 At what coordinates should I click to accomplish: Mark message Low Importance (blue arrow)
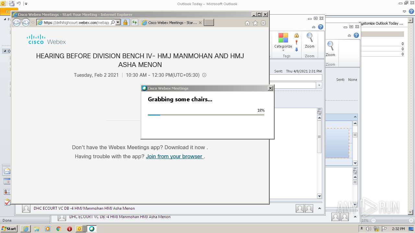[x=296, y=50]
